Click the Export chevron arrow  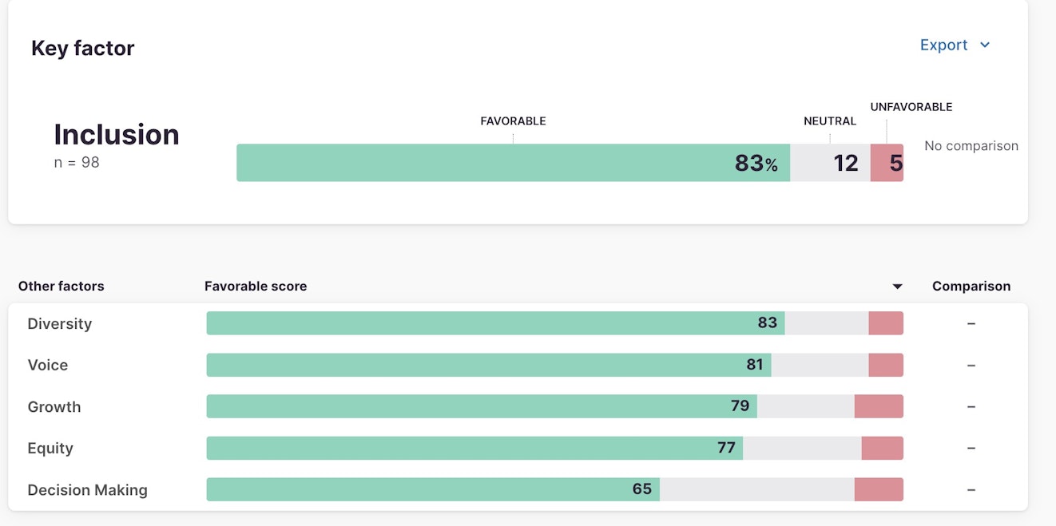pyautogui.click(x=985, y=45)
